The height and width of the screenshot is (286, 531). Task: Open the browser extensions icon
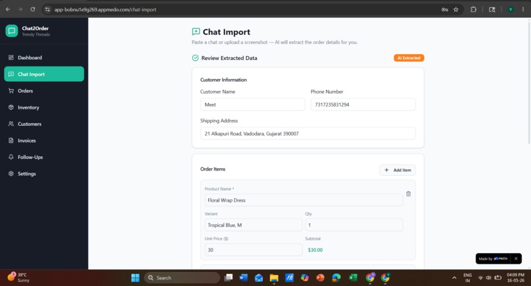(x=474, y=9)
